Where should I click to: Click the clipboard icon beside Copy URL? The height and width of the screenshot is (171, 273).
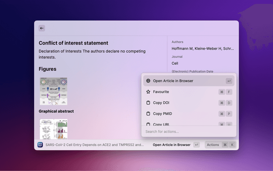pos(148,124)
